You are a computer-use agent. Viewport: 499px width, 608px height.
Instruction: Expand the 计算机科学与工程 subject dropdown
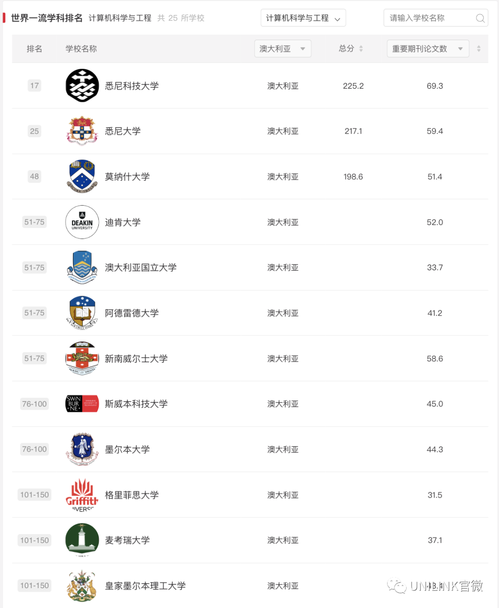303,18
